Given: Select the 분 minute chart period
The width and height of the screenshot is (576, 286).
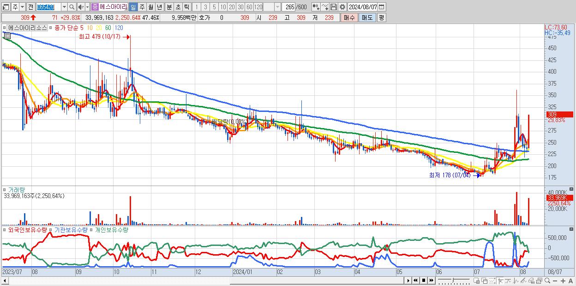Looking at the screenshot, I should click(x=169, y=7).
